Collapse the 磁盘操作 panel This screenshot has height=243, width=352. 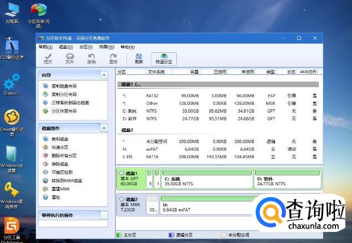(x=104, y=128)
